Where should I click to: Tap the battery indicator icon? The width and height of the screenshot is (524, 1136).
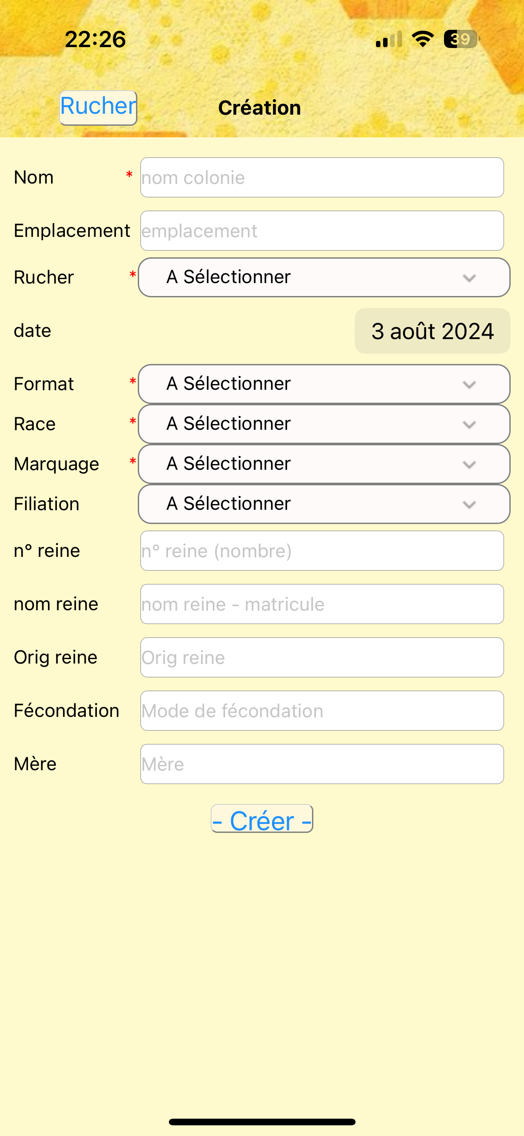pyautogui.click(x=461, y=39)
